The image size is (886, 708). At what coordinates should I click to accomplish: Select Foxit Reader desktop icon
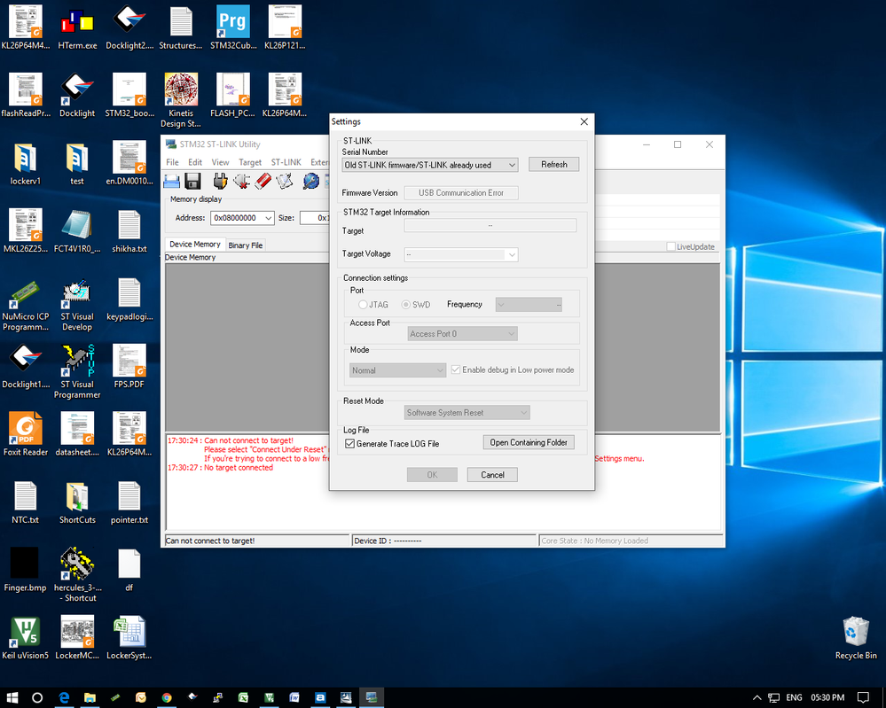[x=26, y=434]
